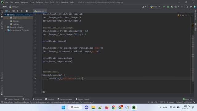The image size is (197, 111).
Task: Click the volume icon in system tray
Action: click(x=174, y=107)
